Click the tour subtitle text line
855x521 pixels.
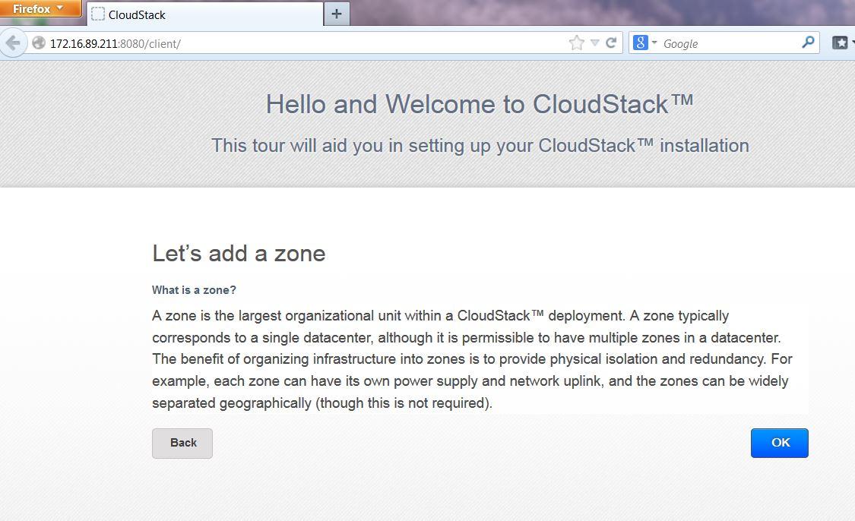point(480,146)
